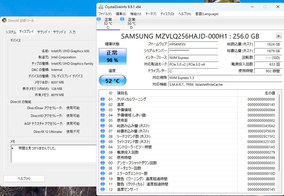The height and width of the screenshot is (196, 284).
Task: Click the status orb for row 04 予備領域 (しきい値)
Action: click(x=103, y=115)
